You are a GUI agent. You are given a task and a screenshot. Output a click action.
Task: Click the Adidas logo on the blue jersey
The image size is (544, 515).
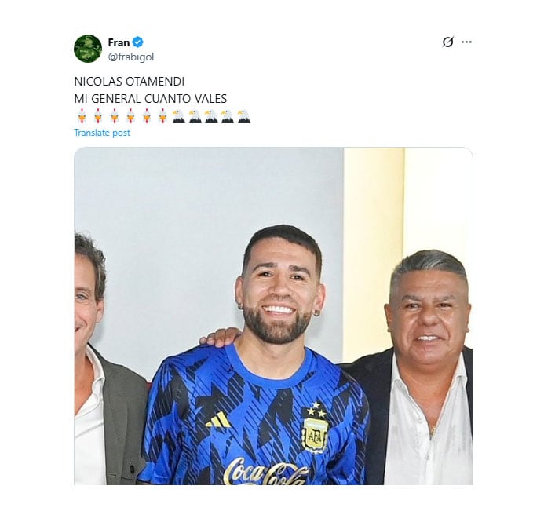[218, 420]
